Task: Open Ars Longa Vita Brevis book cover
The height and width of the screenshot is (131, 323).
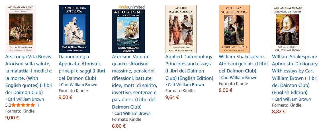Action: coord(21,29)
